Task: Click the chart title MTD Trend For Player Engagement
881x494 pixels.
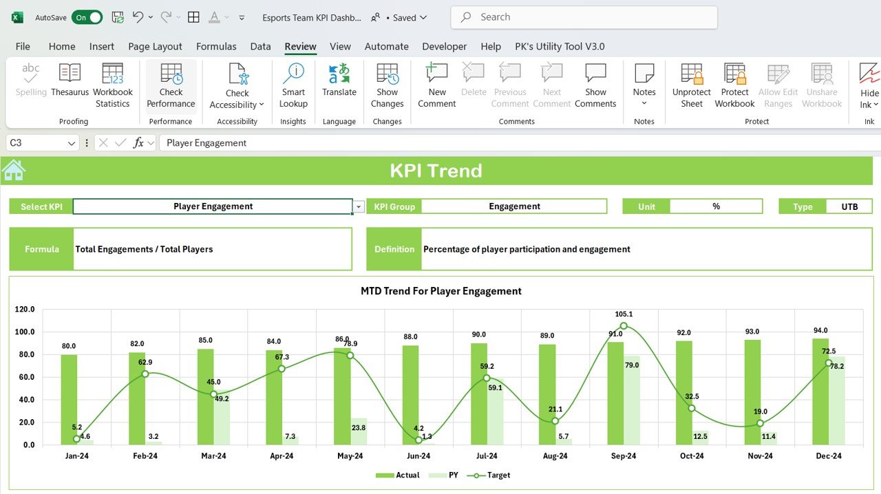Action: tap(441, 291)
